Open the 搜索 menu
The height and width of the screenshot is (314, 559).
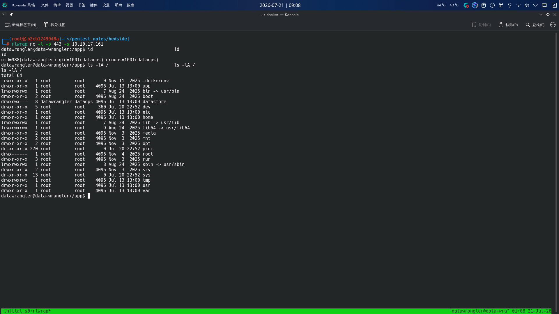pyautogui.click(x=130, y=5)
